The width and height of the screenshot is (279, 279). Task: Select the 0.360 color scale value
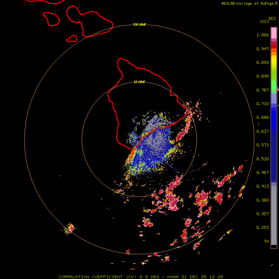[x=263, y=200]
